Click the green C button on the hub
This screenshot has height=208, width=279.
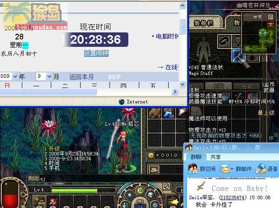click(x=140, y=190)
